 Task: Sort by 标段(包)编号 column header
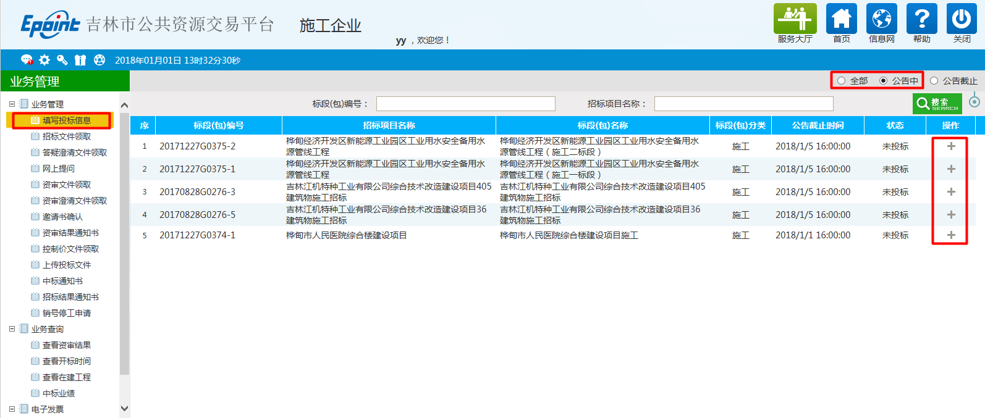coord(219,125)
